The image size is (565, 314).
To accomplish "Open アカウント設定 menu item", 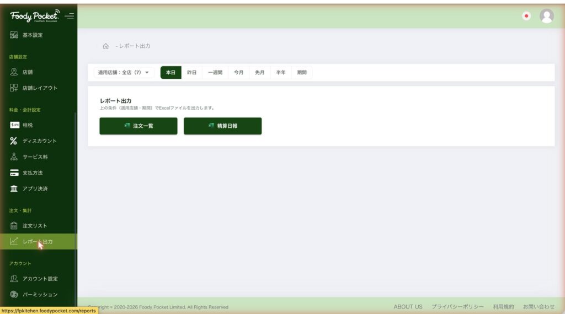I will [x=40, y=278].
